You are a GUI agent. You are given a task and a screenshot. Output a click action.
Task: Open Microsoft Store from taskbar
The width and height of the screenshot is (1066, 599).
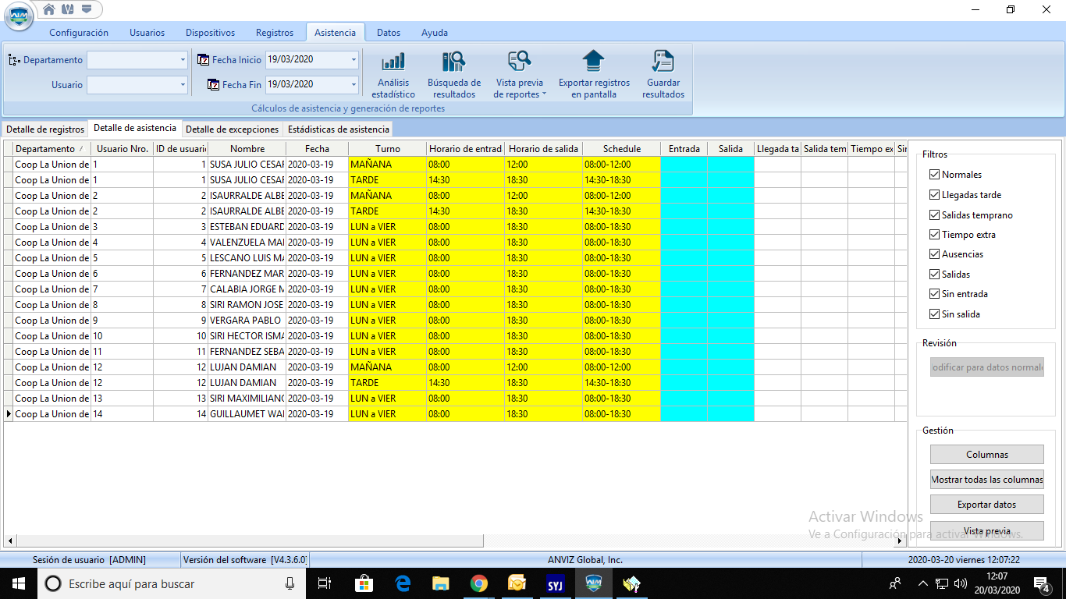tap(364, 583)
